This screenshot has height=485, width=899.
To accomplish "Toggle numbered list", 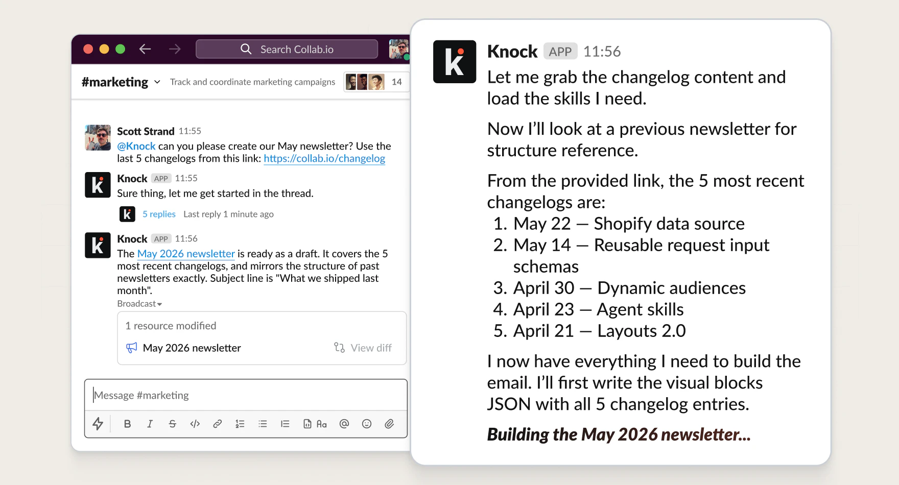I will (x=240, y=424).
